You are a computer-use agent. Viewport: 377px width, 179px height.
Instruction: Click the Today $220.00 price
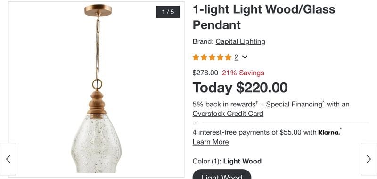(240, 88)
